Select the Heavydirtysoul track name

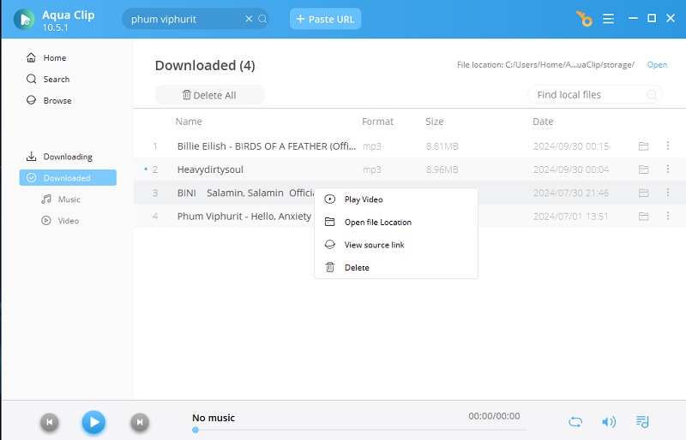coord(210,169)
